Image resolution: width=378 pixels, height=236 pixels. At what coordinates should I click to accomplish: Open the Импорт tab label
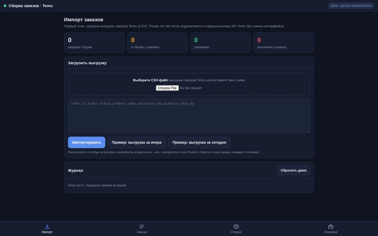(x=47, y=232)
